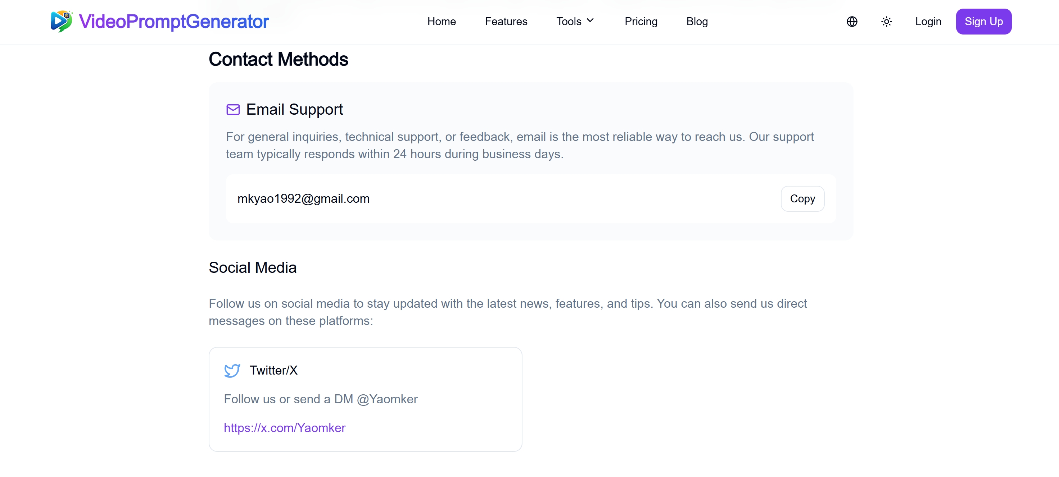Viewport: 1059px width, 477px height.
Task: Open the Pricing page
Action: point(641,21)
